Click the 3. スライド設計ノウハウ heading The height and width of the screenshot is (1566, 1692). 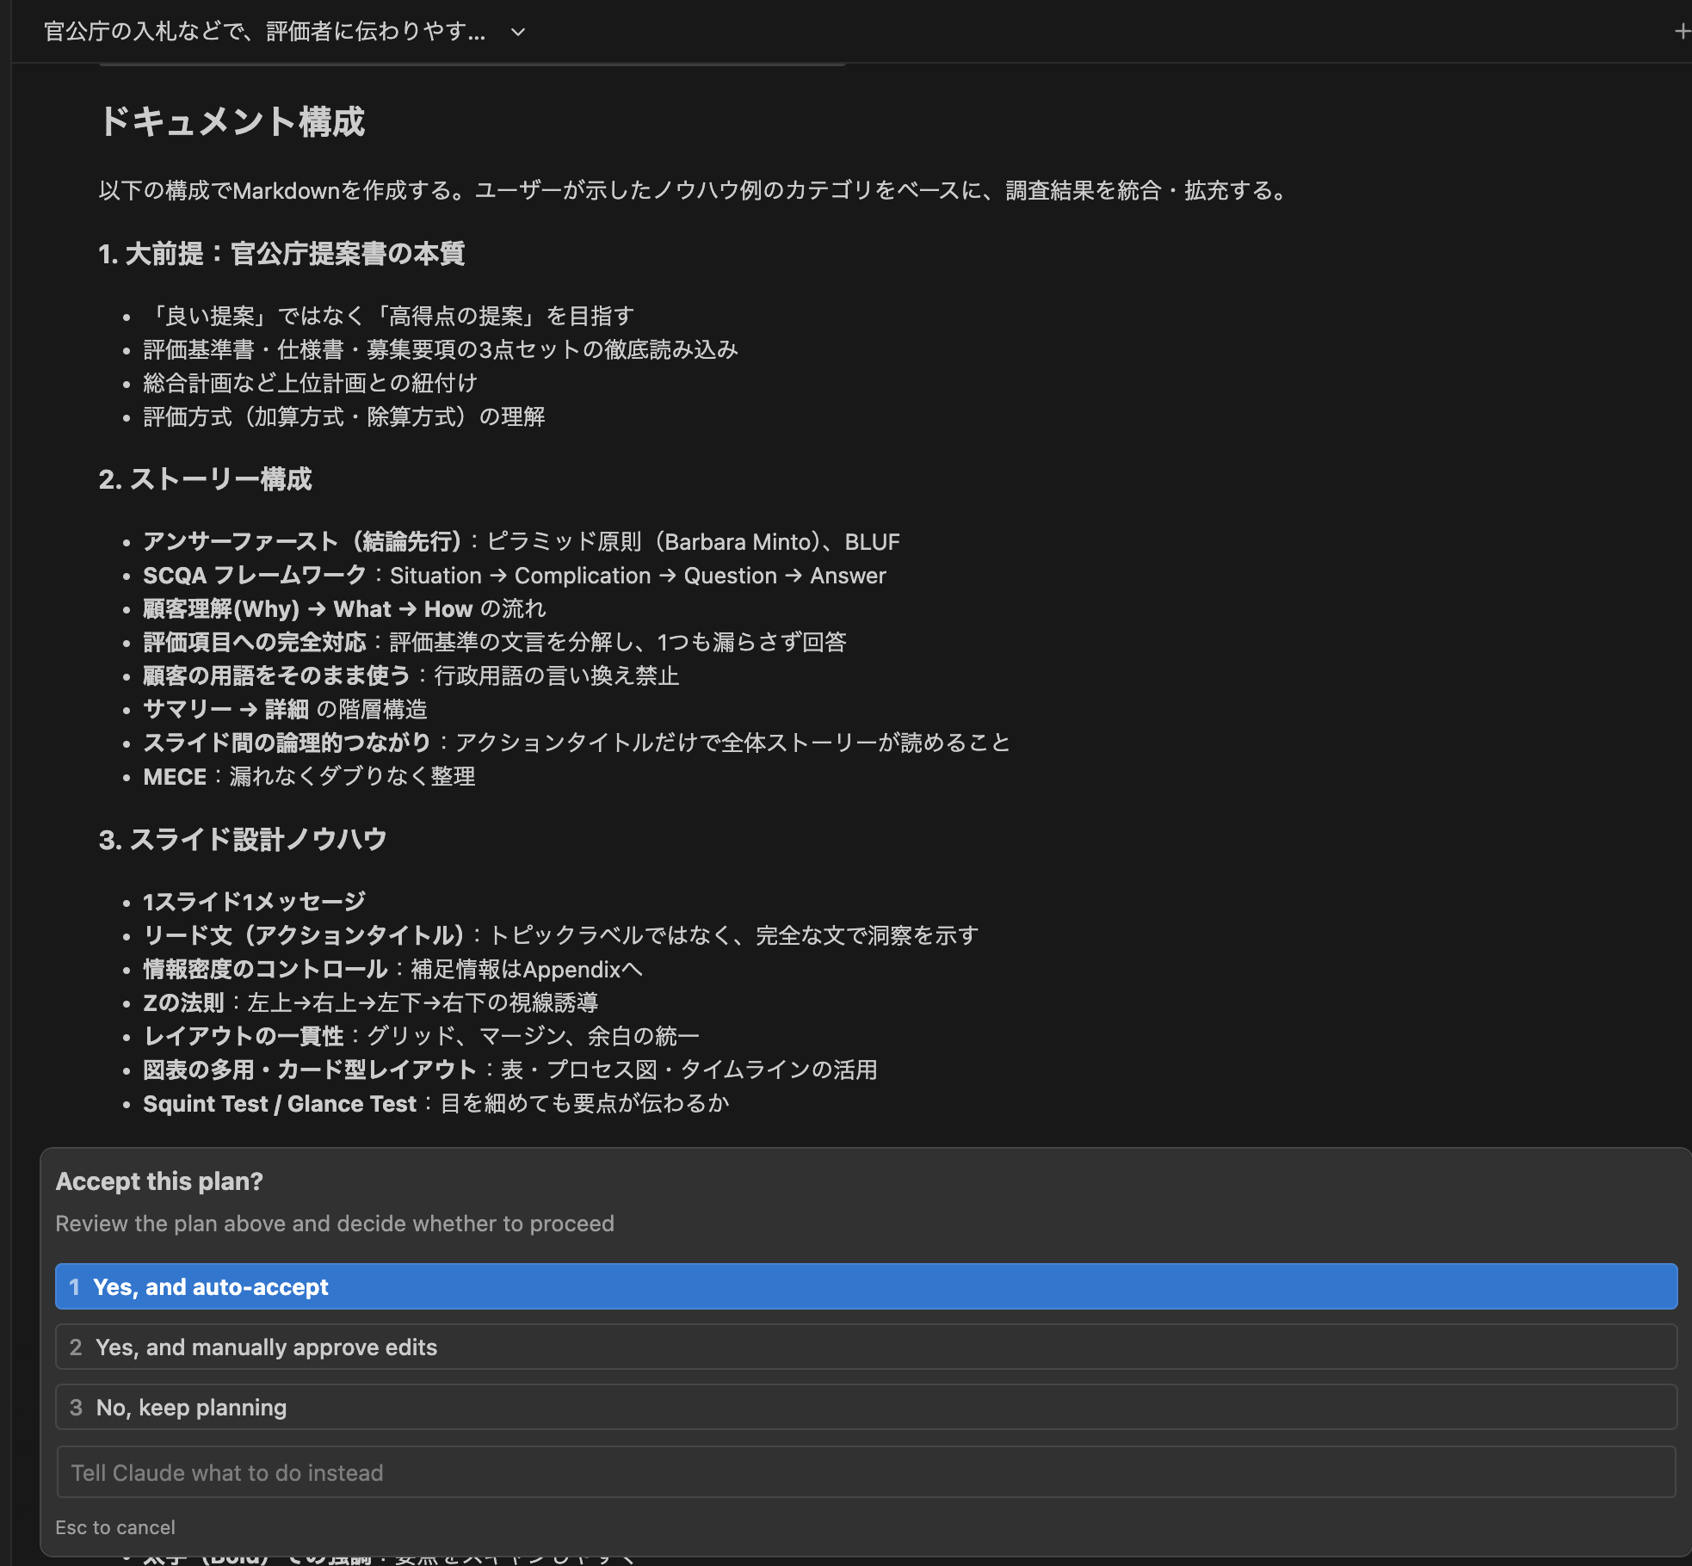coord(241,839)
